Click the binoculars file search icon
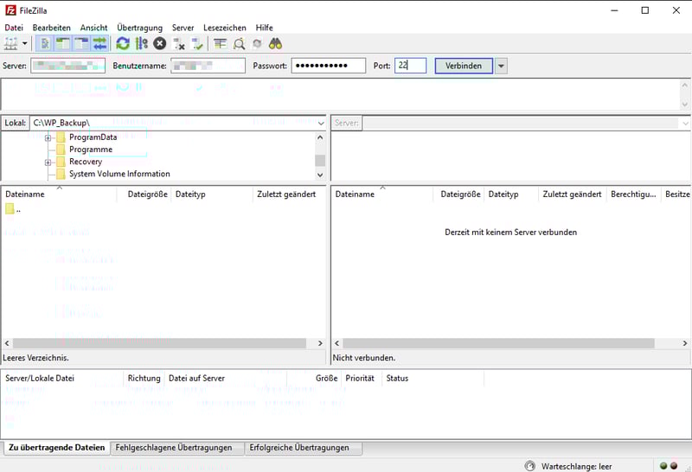 click(275, 43)
